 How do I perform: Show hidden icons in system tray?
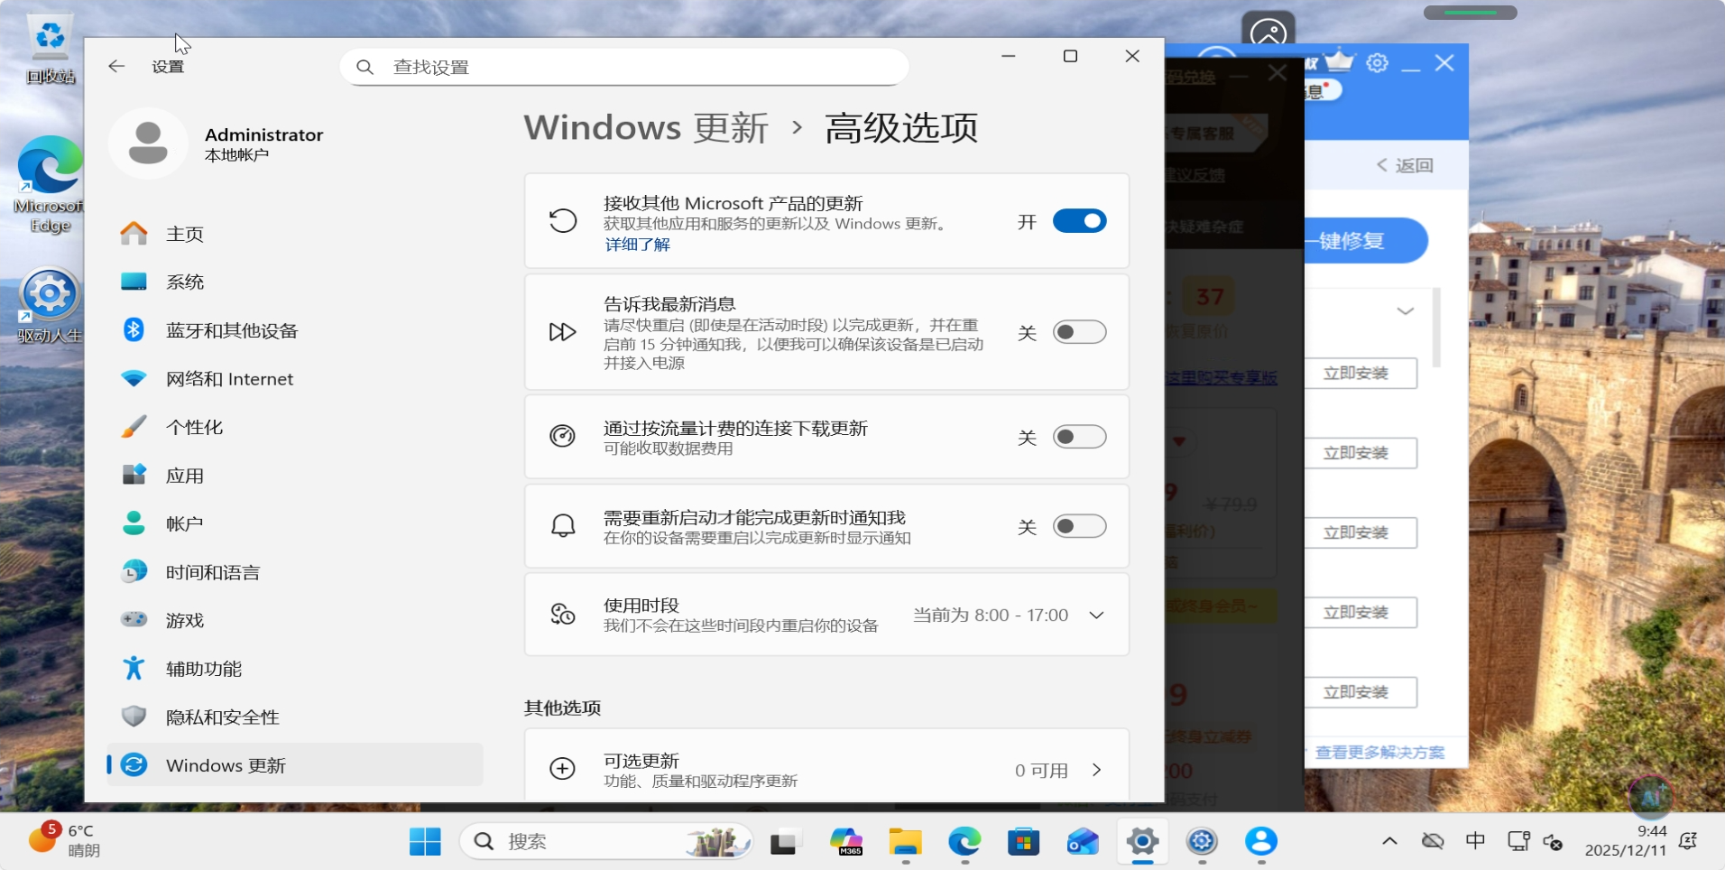click(x=1389, y=841)
